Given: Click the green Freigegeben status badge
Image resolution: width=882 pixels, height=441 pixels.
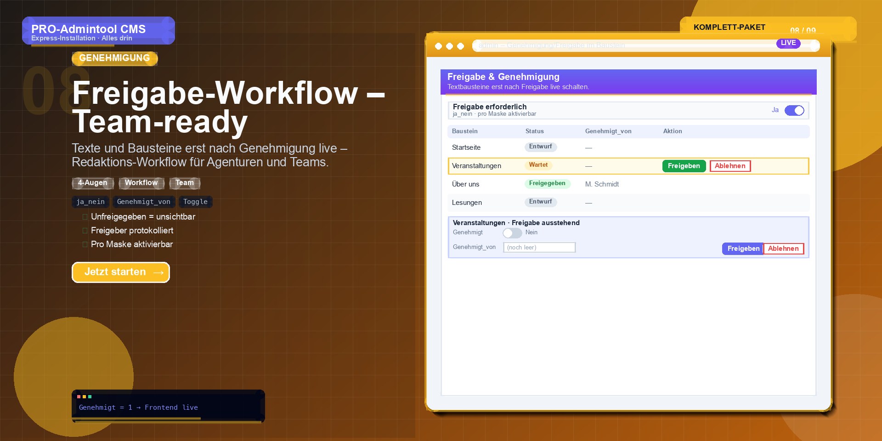Looking at the screenshot, I should (547, 184).
